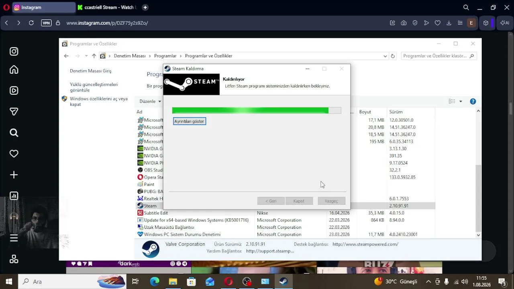Open the steampowered.com support link
Screen dimensions: 514x289
[365, 244]
